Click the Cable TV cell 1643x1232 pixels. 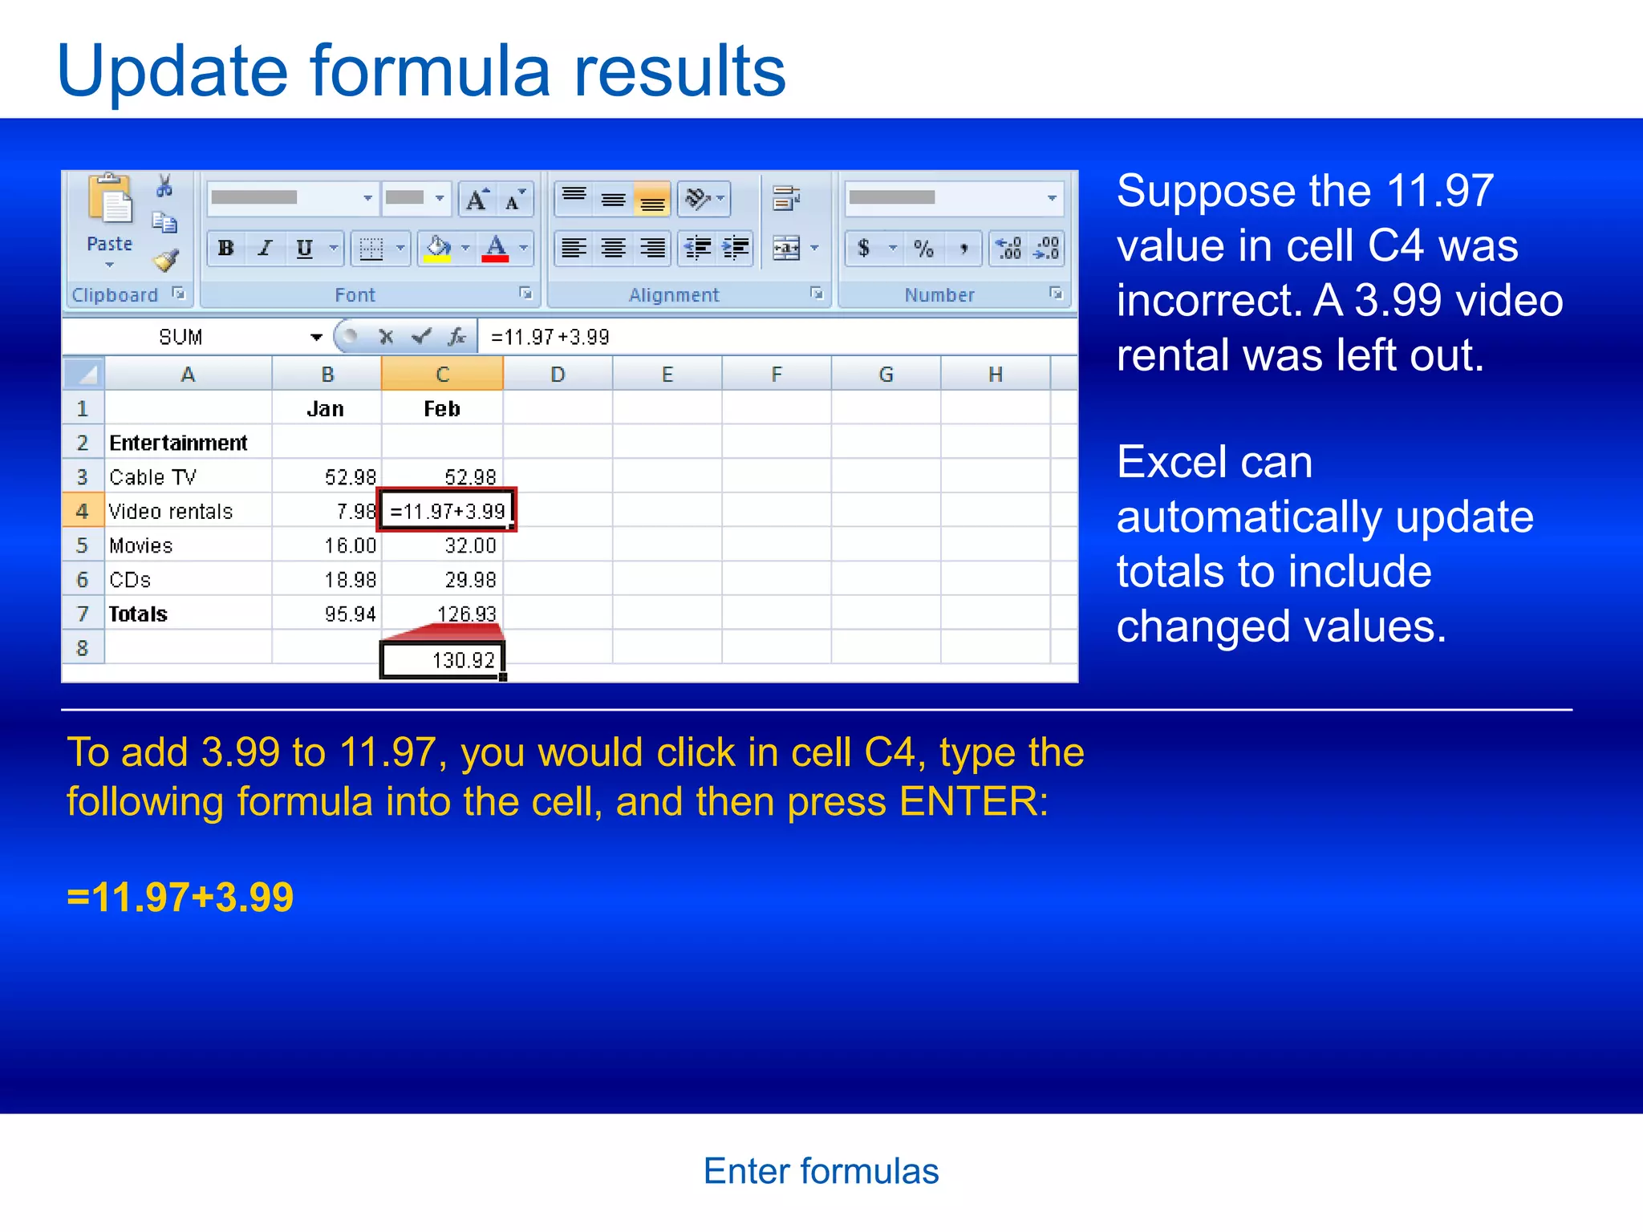[189, 476]
